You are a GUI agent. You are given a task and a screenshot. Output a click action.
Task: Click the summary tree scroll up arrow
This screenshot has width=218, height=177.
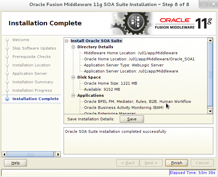click(210, 40)
